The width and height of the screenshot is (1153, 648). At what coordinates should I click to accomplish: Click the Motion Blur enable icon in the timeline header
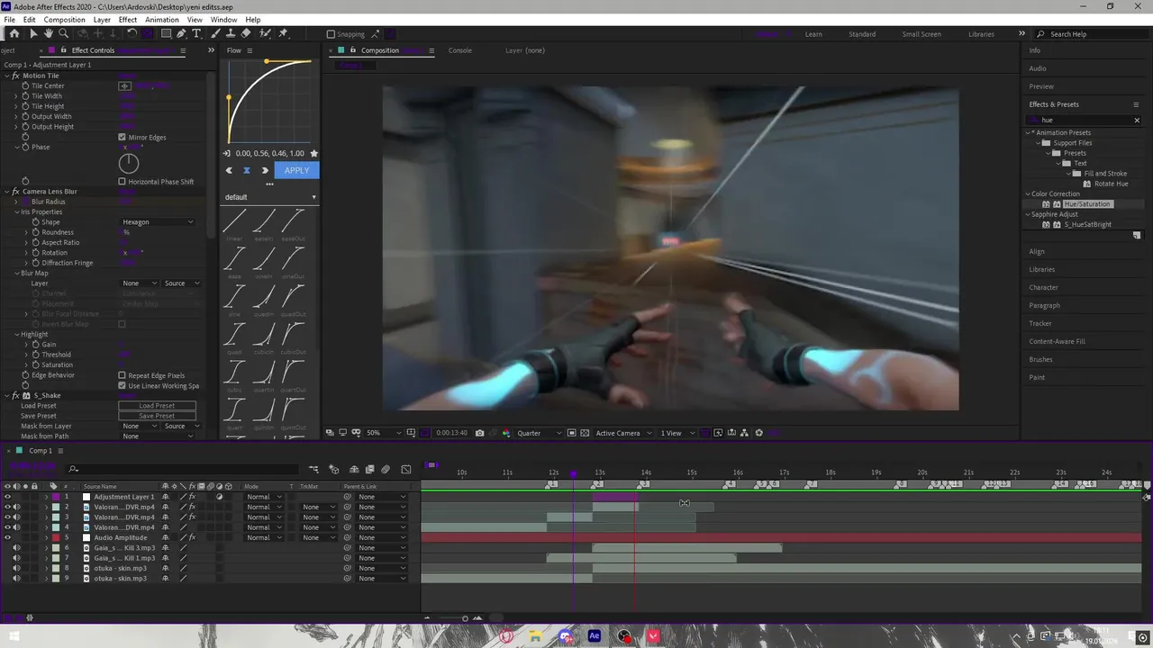click(386, 469)
